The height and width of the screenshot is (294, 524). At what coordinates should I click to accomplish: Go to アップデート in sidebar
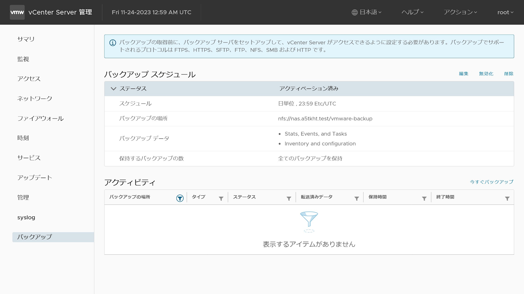[x=35, y=178]
